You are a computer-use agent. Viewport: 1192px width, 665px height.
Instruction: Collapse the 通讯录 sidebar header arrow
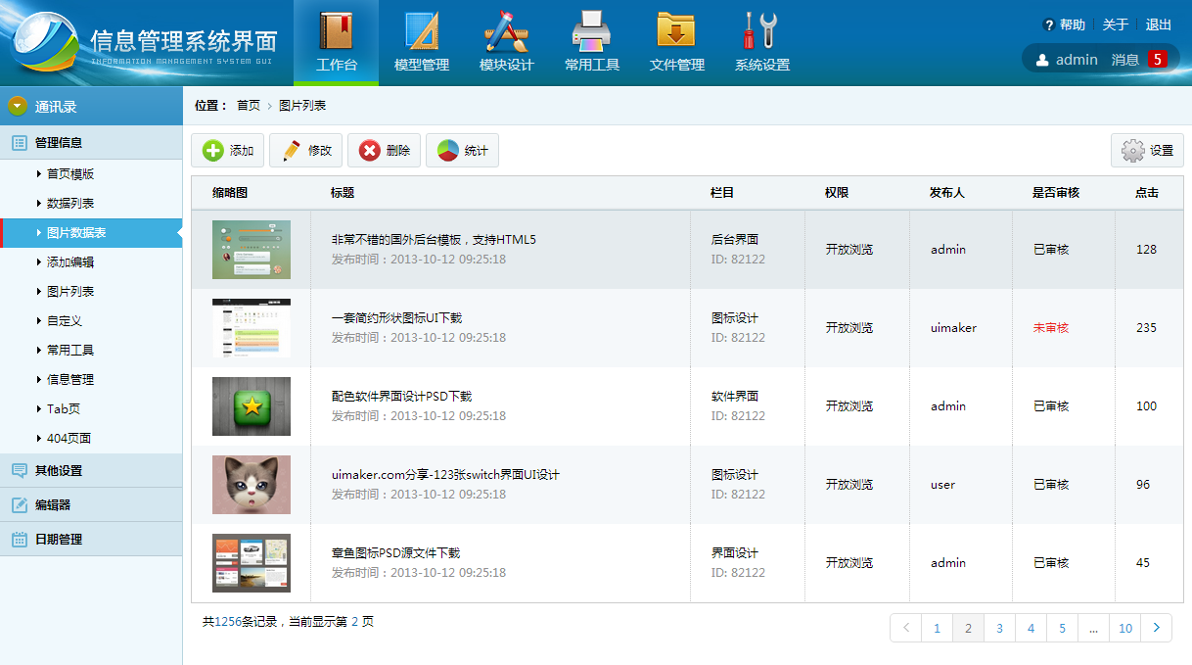pos(18,106)
